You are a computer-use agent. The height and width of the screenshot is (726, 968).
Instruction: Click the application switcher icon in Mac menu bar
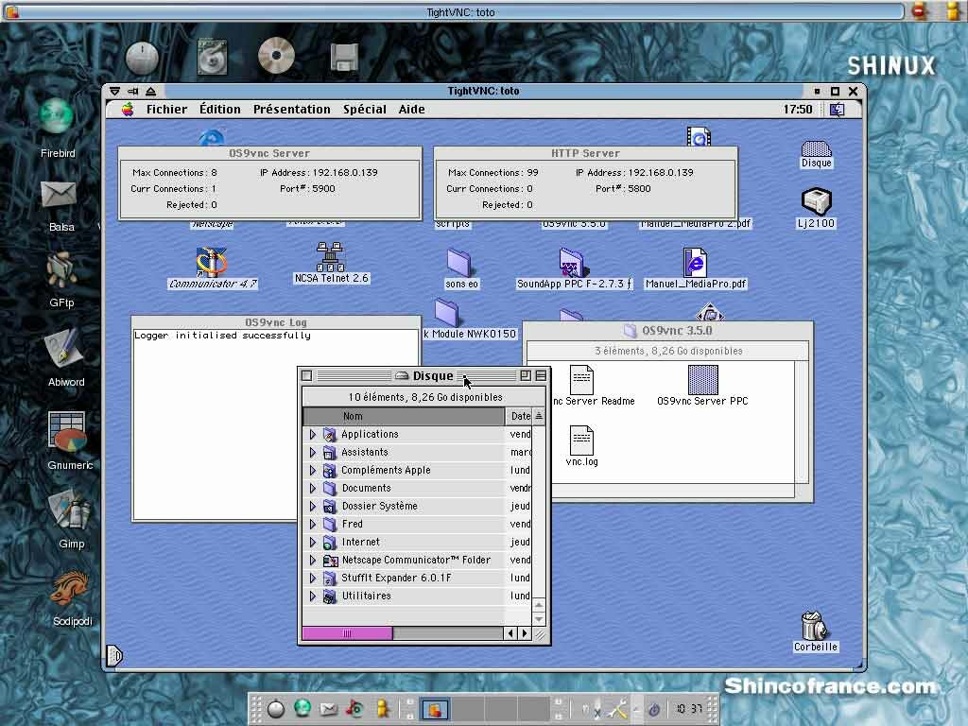pos(837,110)
